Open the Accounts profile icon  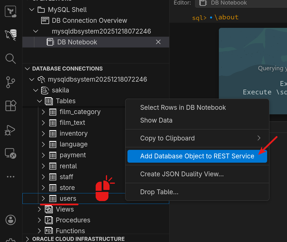click(11, 220)
